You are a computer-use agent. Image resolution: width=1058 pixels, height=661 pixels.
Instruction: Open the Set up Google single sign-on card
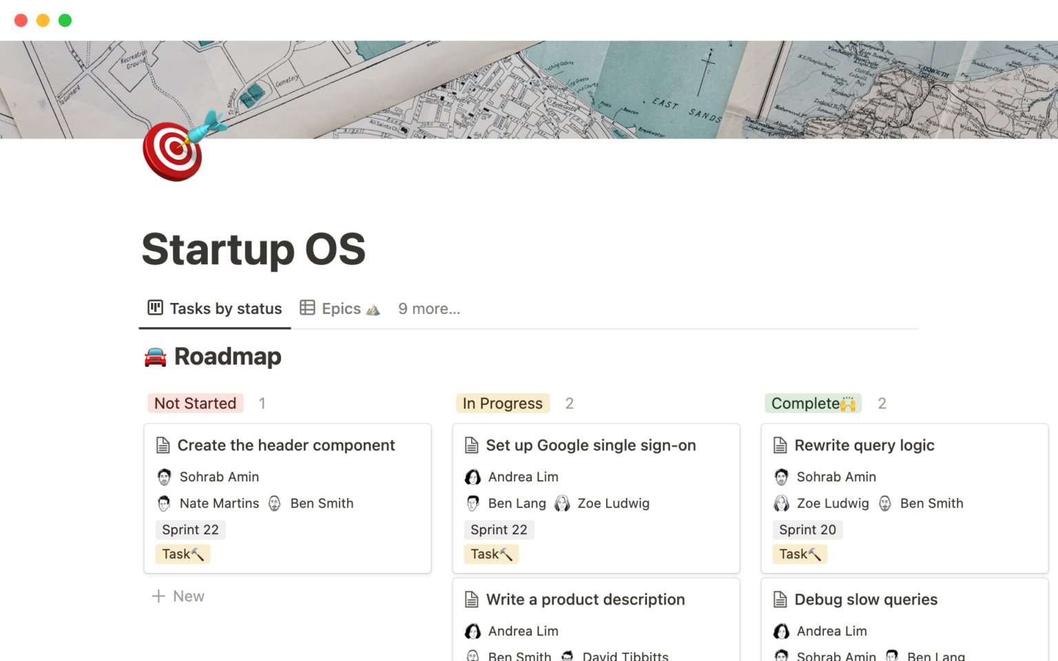[590, 445]
